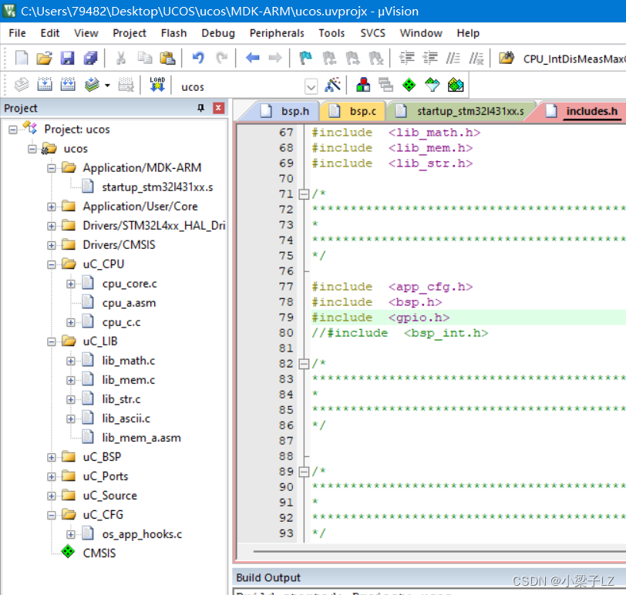
Task: Click the Undo toolbar icon
Action: tap(199, 58)
